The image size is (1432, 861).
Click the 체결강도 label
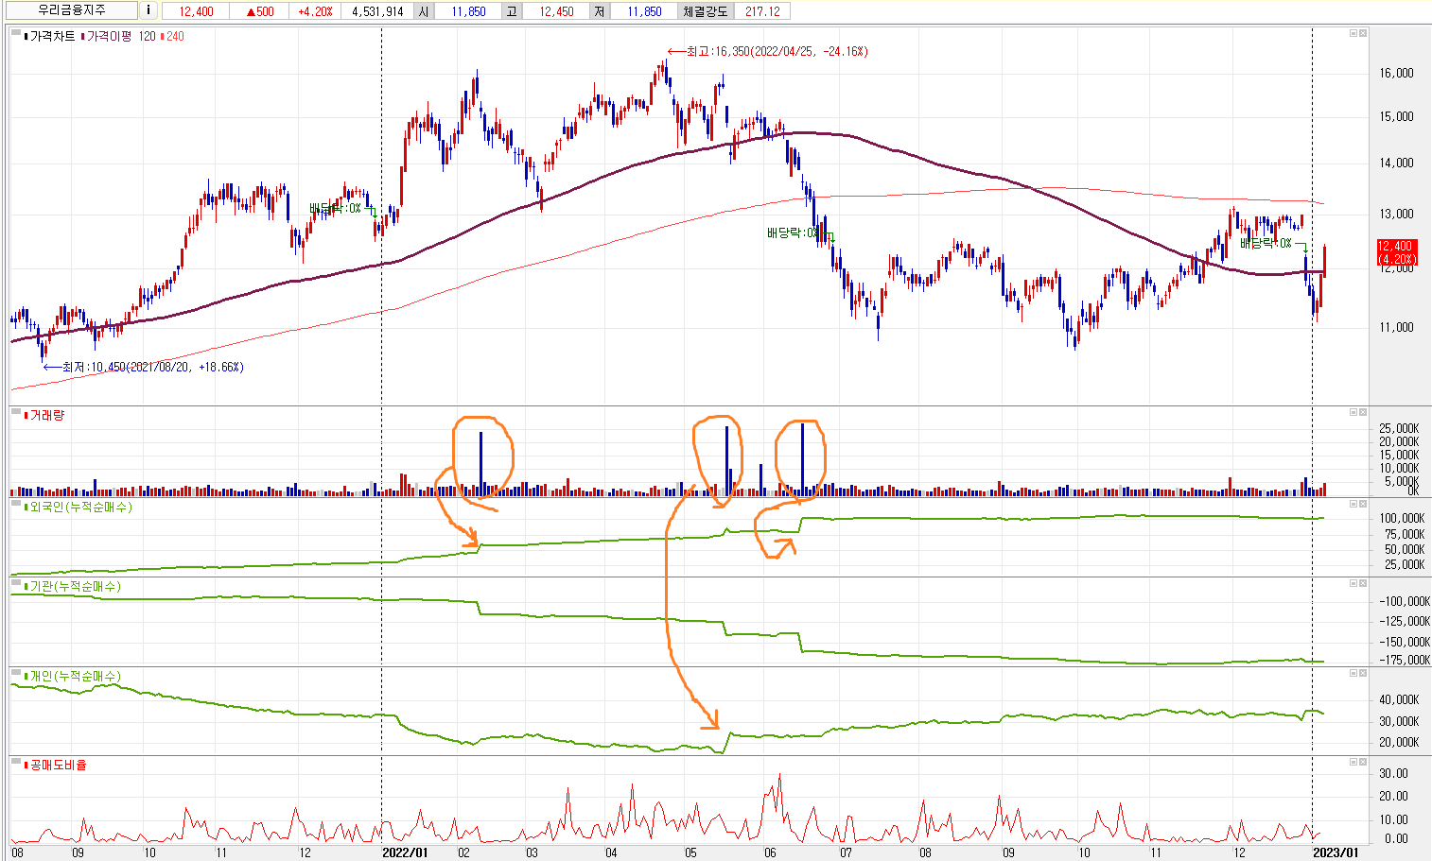(706, 11)
